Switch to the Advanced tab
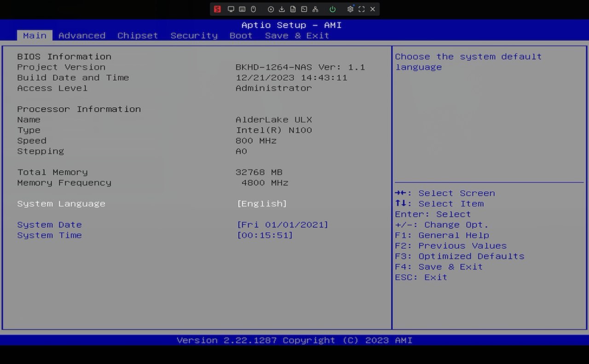 82,35
